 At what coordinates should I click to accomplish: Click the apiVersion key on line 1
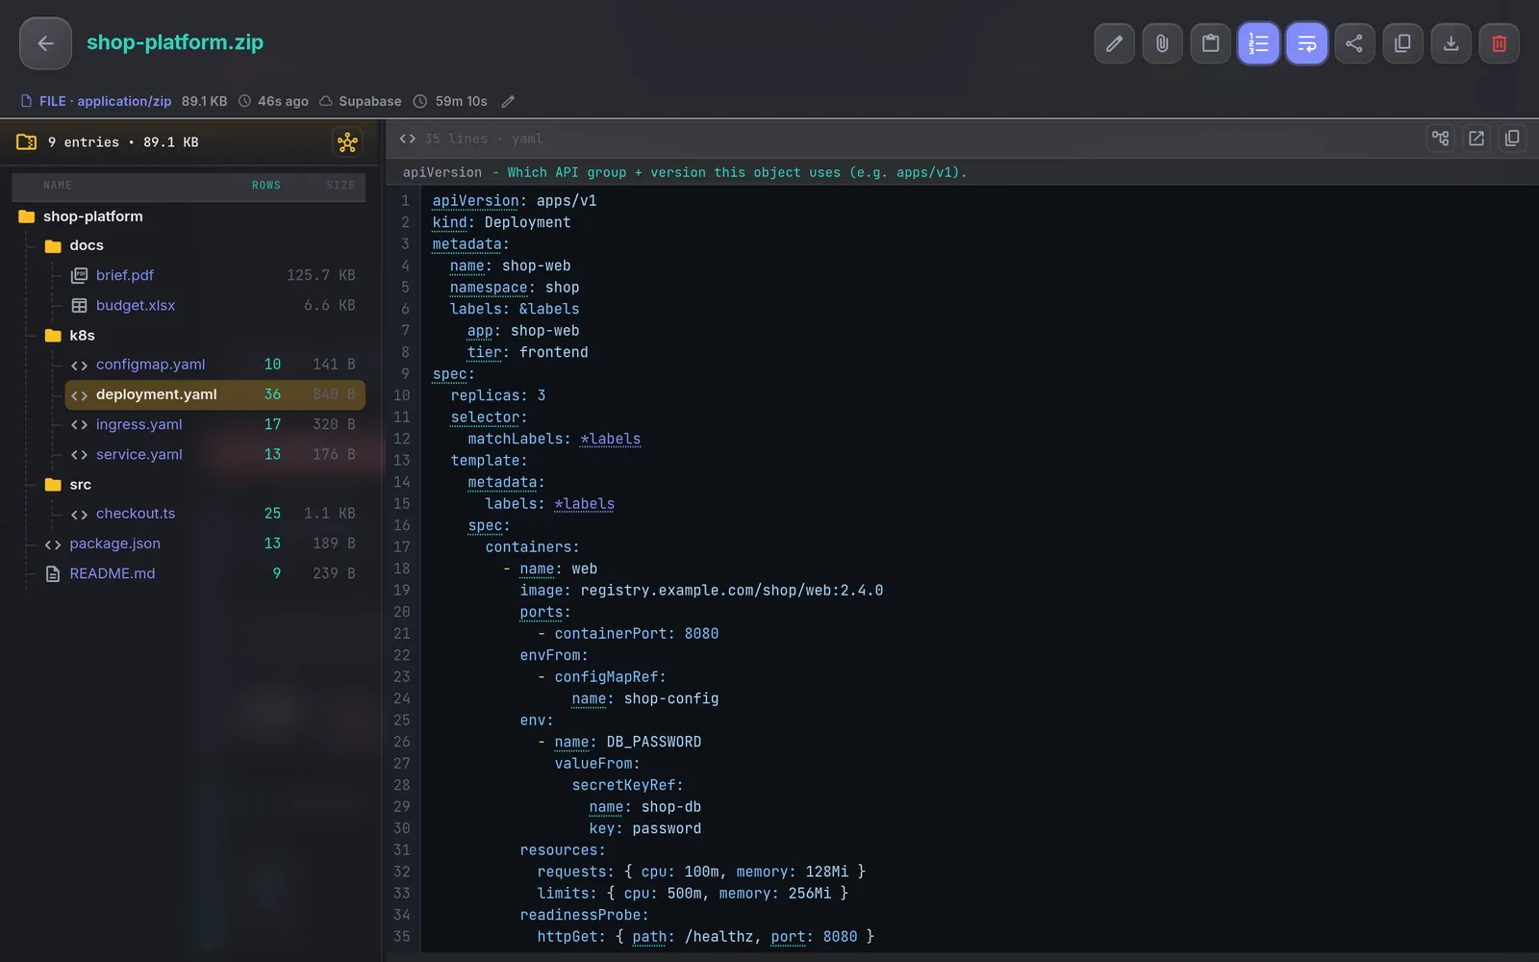[475, 201]
